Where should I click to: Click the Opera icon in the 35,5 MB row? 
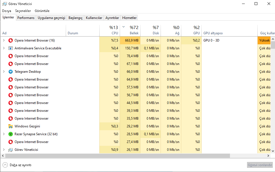11,118
